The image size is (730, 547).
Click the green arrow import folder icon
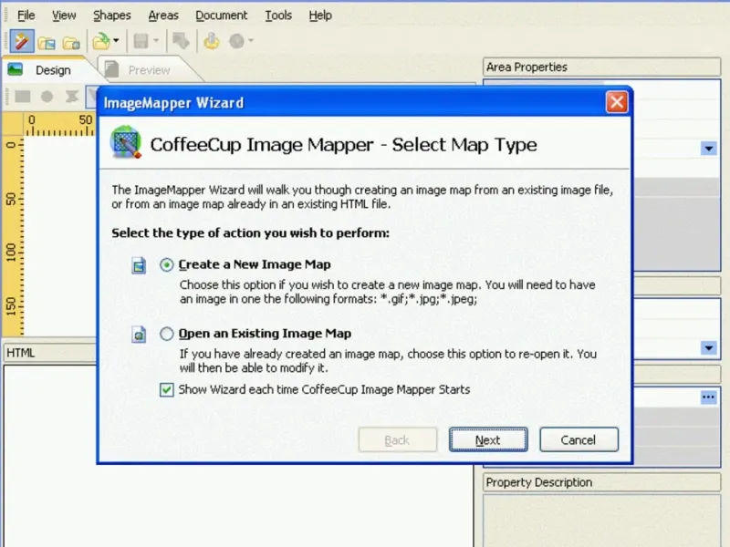click(101, 41)
